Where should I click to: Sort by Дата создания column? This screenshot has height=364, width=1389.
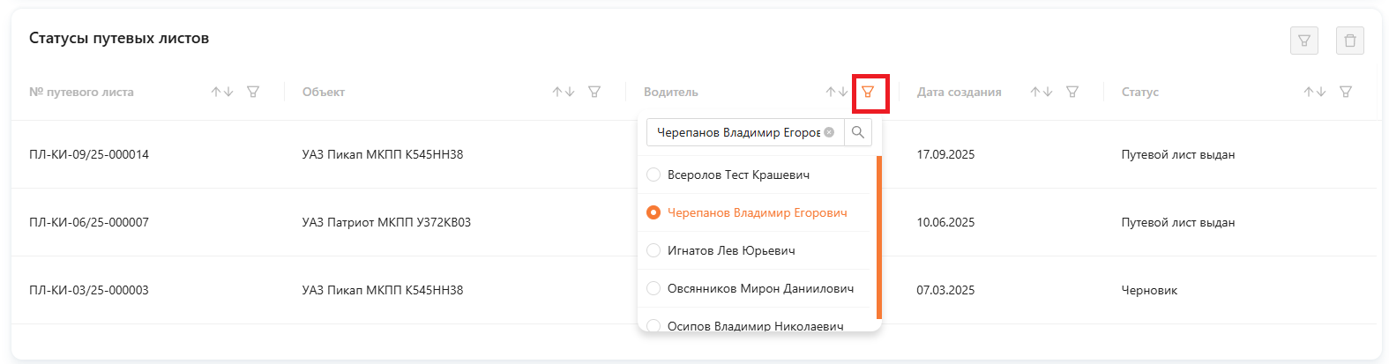1042,92
